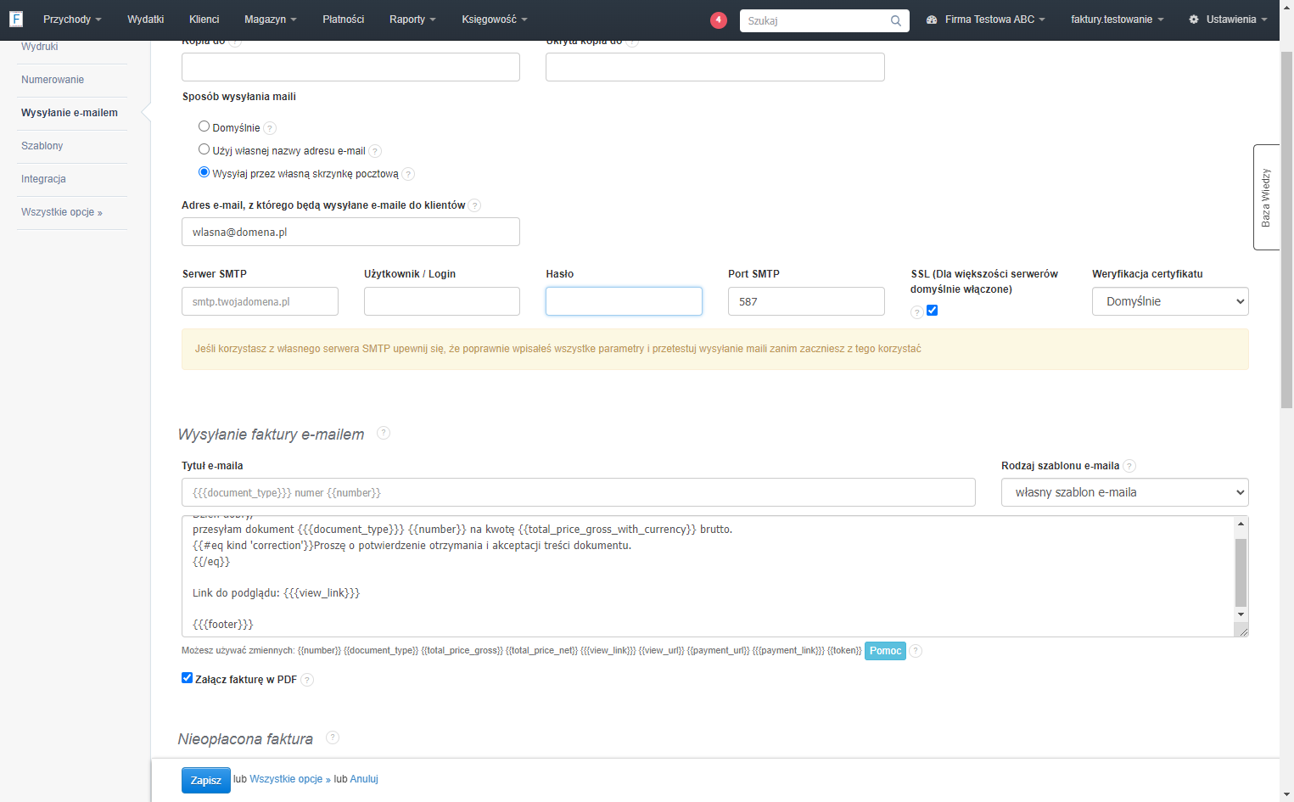
Task: Click the Pomoc button
Action: coord(885,651)
